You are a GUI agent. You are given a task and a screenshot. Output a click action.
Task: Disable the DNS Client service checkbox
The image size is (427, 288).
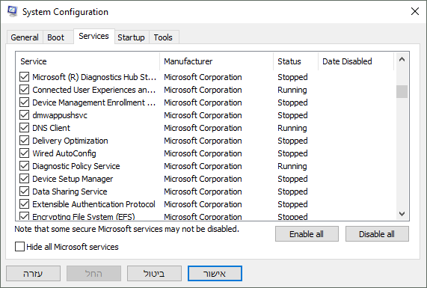24,128
